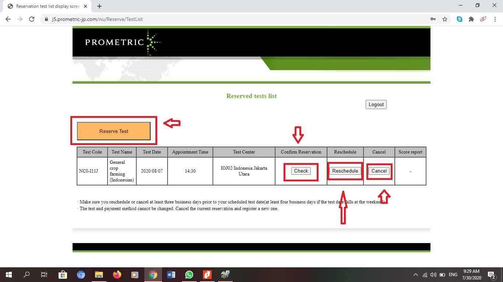Click the Check button to confirm the reservation

(301, 171)
